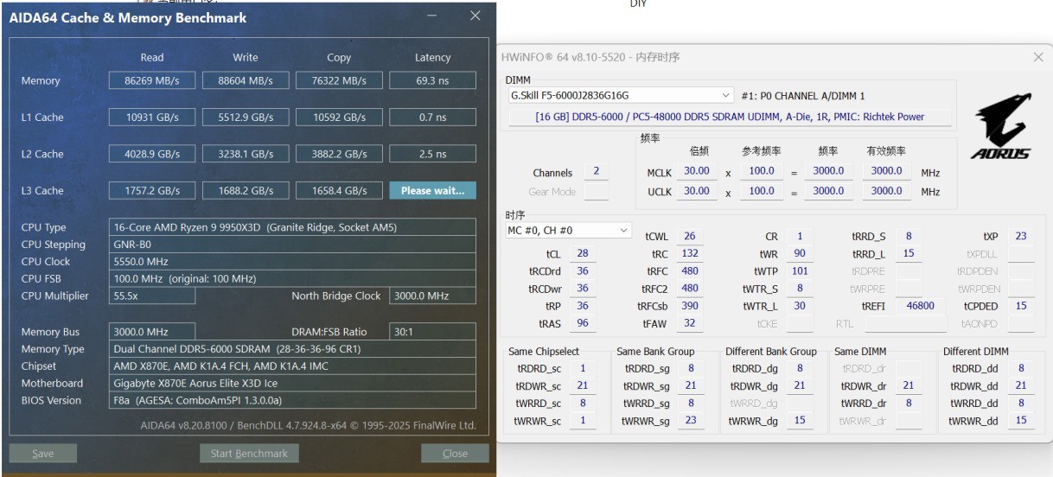Click the tRDRD_sc value 1
The width and height of the screenshot is (1053, 477).
[583, 368]
